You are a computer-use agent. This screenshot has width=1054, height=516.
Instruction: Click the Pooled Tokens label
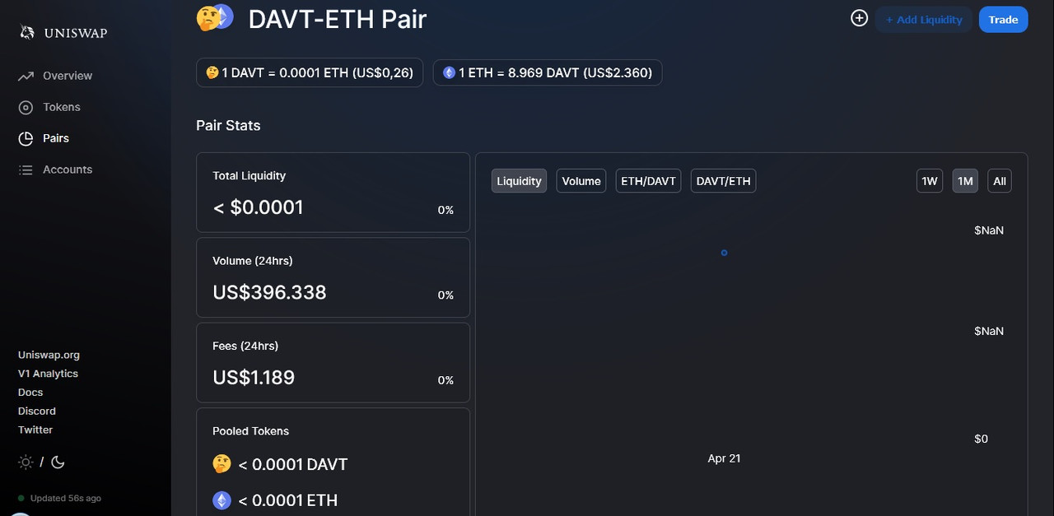pyautogui.click(x=250, y=431)
